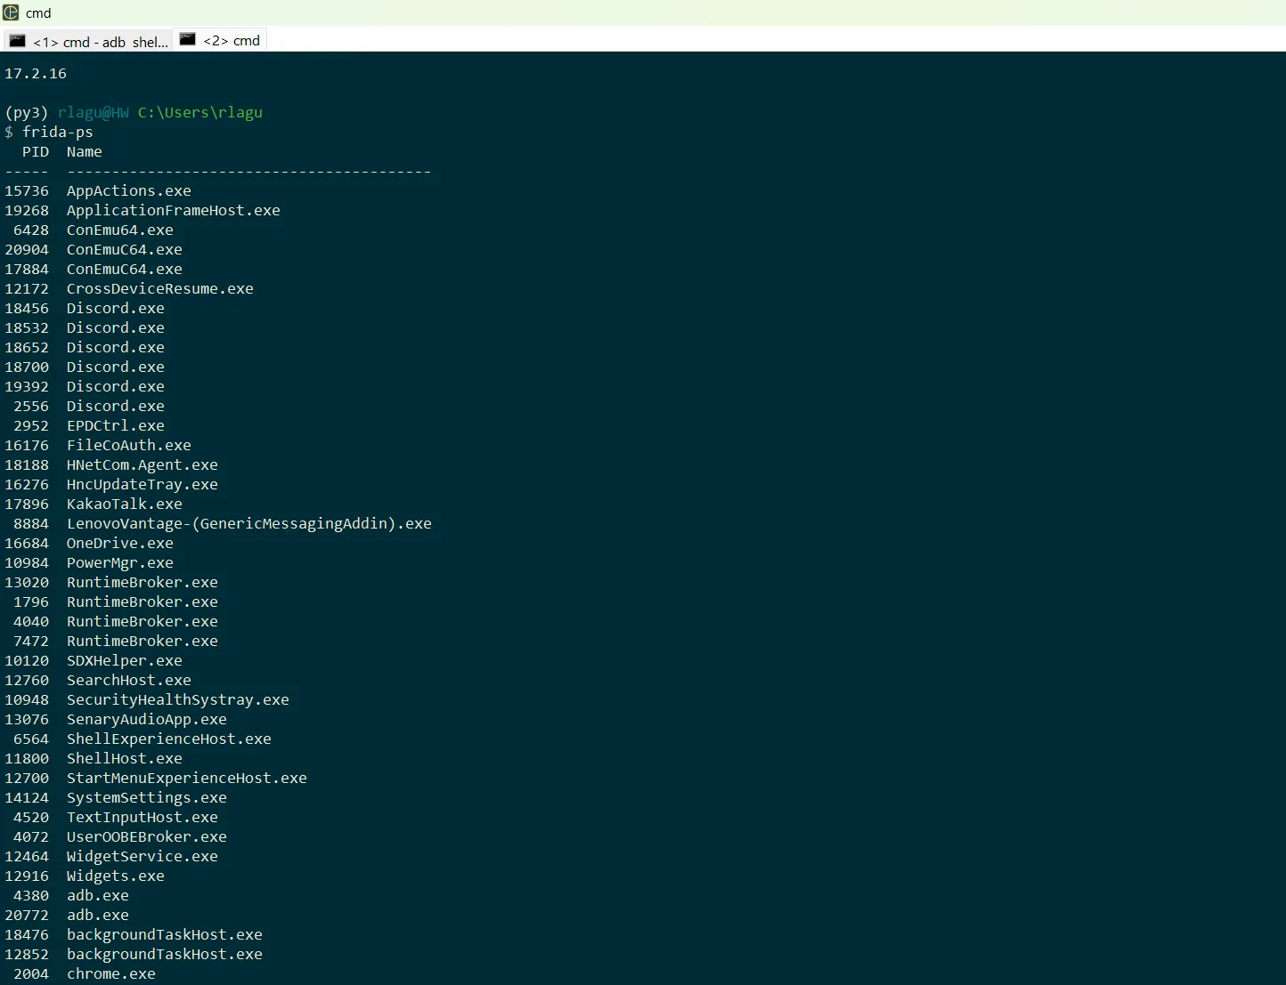
Task: Click the 'SecurityHealthSystray.exe' entry
Action: [178, 699]
